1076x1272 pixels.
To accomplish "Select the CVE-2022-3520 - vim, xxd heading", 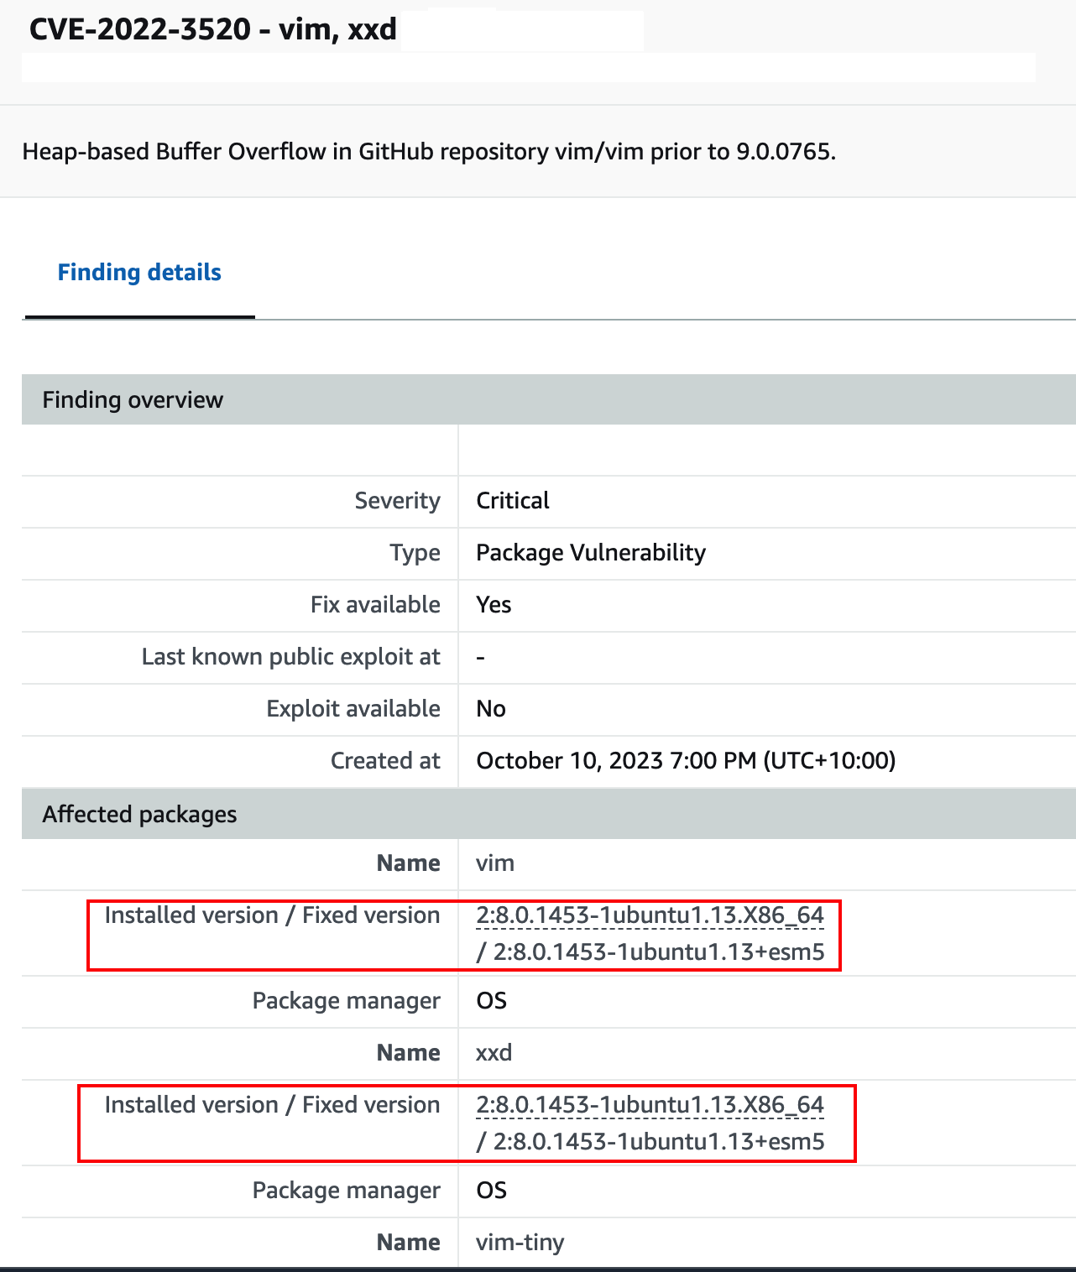I will 213,29.
